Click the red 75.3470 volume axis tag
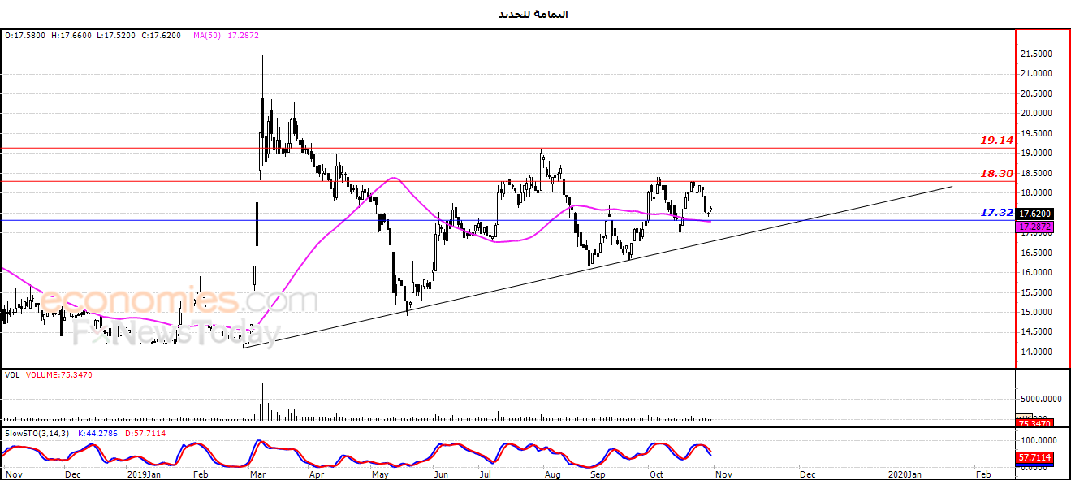The height and width of the screenshot is (480, 1071). click(1034, 423)
